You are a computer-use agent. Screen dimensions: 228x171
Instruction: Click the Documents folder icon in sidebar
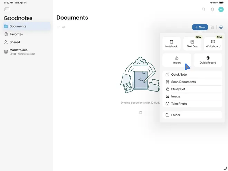point(6,26)
